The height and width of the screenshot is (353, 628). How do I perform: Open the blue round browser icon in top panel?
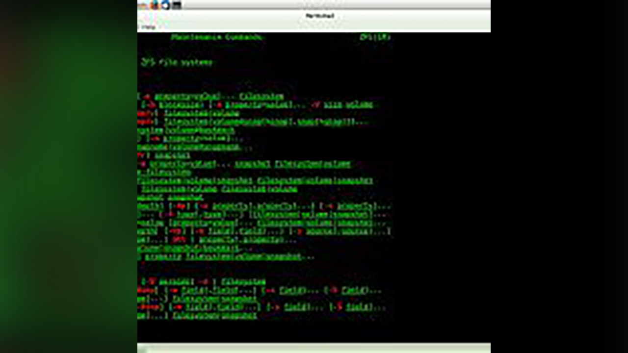pyautogui.click(x=166, y=5)
